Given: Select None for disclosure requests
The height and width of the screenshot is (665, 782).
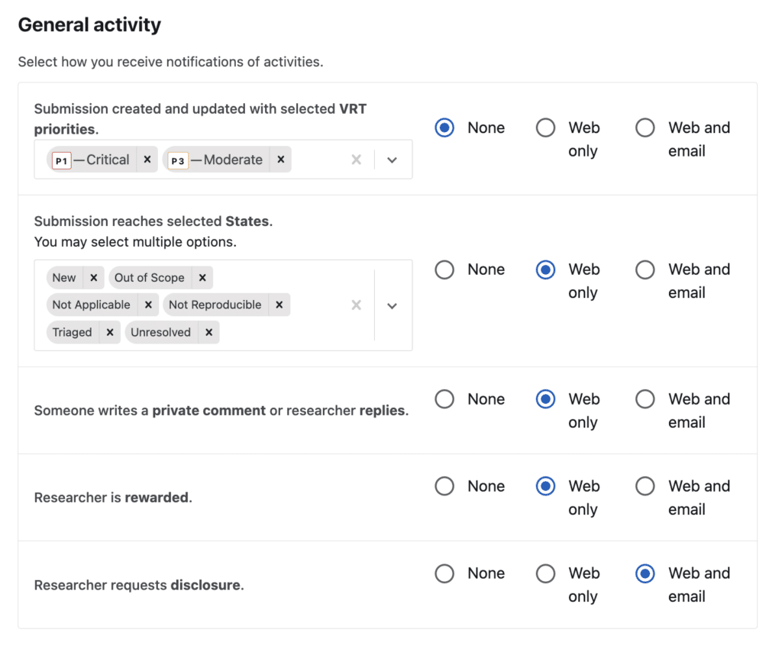Looking at the screenshot, I should pyautogui.click(x=444, y=573).
